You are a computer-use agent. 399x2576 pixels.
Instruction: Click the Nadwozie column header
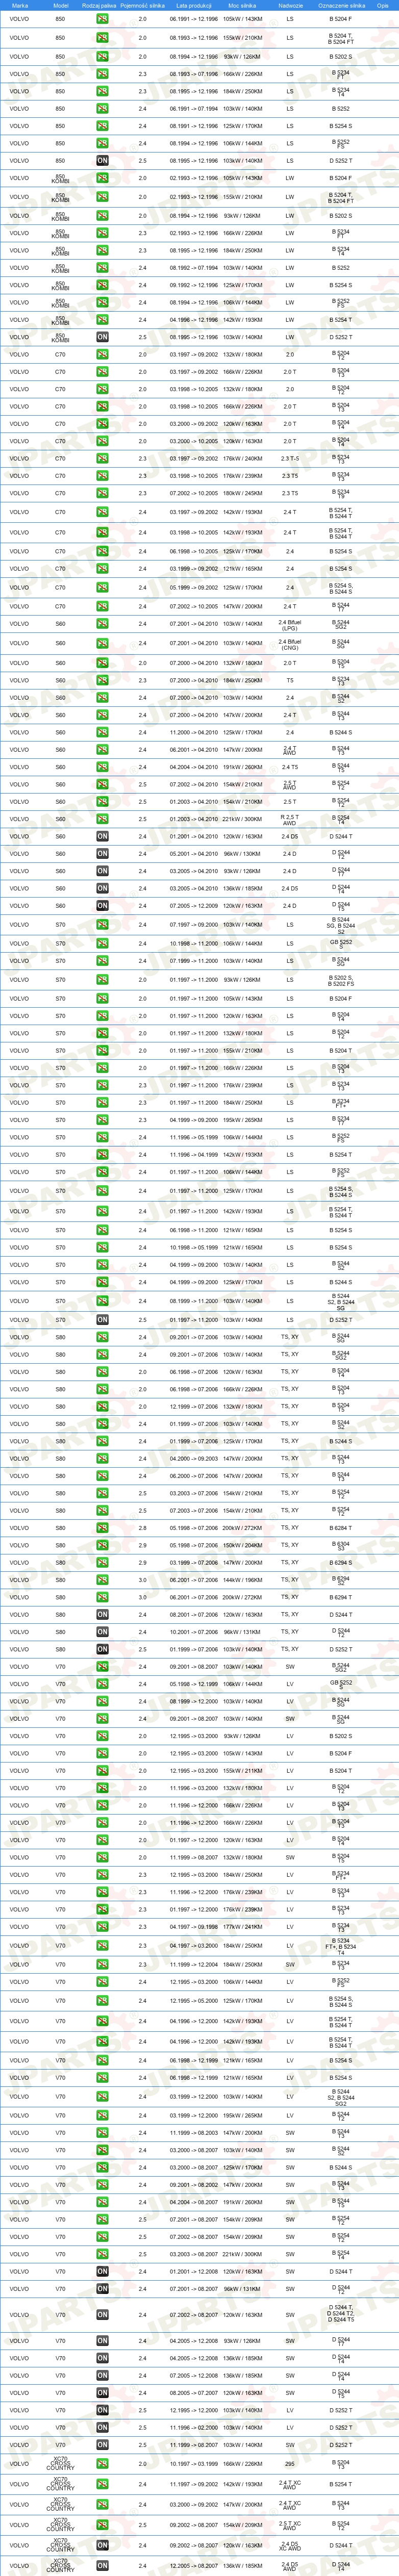tap(290, 5)
